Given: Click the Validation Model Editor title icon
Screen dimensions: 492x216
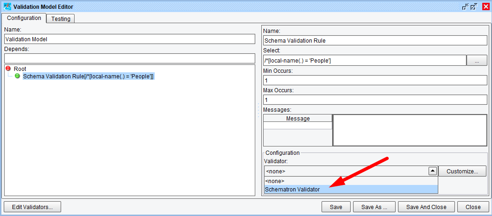Looking at the screenshot, I should (7, 6).
